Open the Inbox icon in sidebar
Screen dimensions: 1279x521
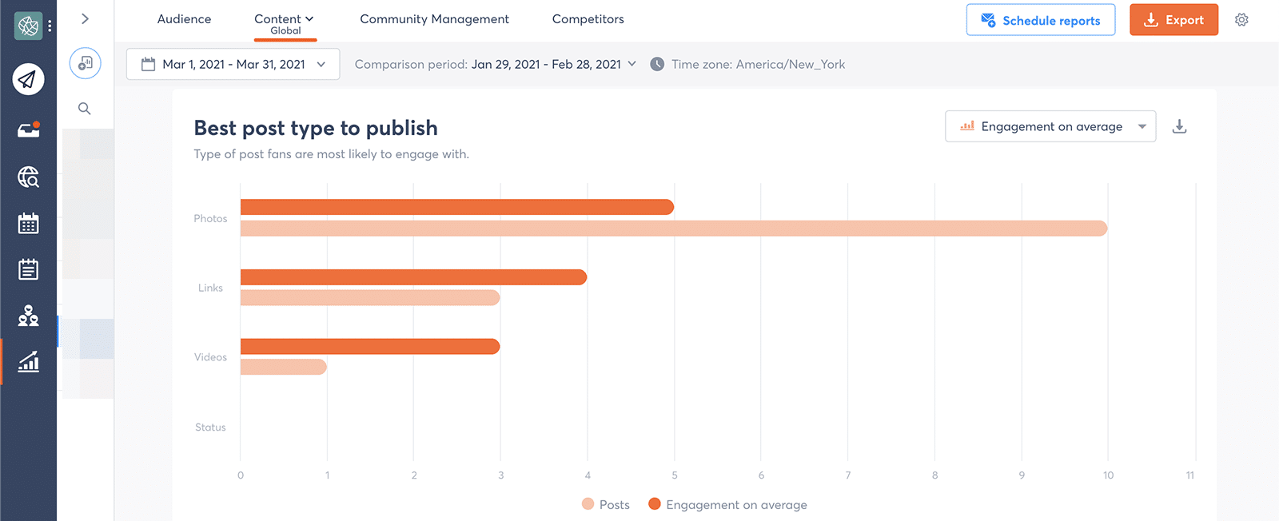tap(29, 129)
